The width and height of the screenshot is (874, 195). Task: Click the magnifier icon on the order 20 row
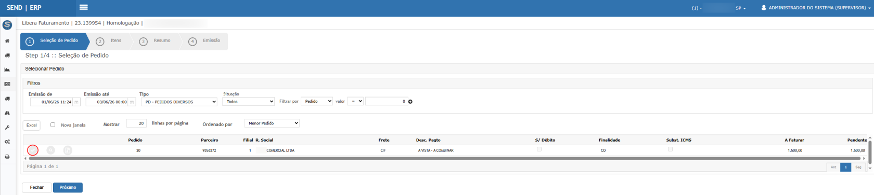click(x=50, y=150)
